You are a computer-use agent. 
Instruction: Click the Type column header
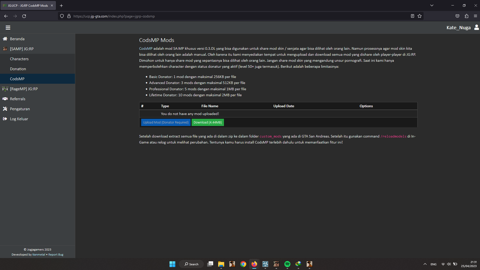point(165,106)
